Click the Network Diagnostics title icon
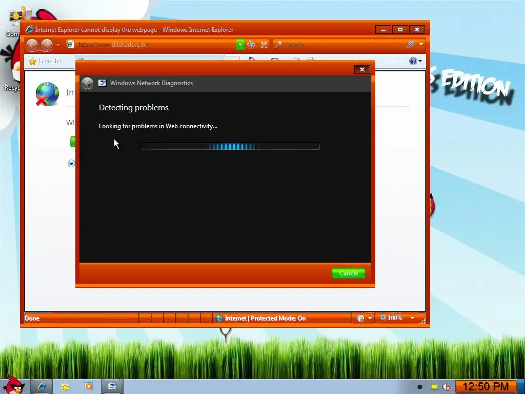 click(x=102, y=83)
